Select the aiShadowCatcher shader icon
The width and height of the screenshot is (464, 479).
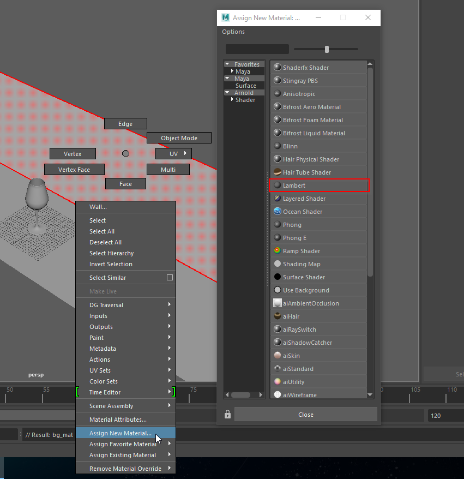pos(277,343)
